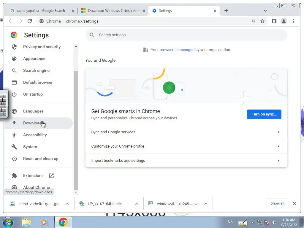Open the profile avatar menu

click(x=284, y=21)
